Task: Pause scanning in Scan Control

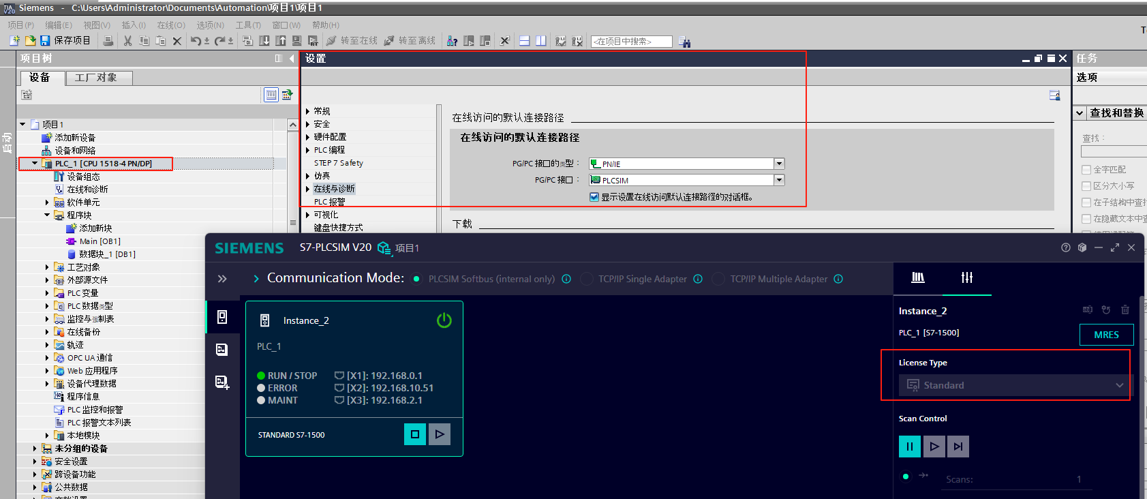Action: pyautogui.click(x=910, y=447)
